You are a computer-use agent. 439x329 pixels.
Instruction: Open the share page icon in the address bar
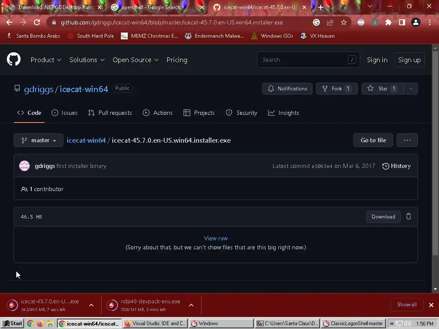click(x=330, y=22)
